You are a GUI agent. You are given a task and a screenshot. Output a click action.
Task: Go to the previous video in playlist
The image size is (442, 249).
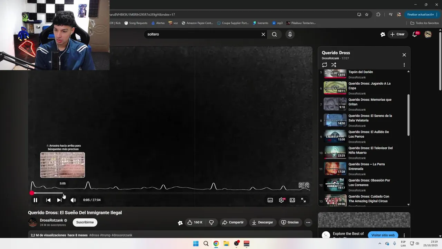[x=48, y=200]
